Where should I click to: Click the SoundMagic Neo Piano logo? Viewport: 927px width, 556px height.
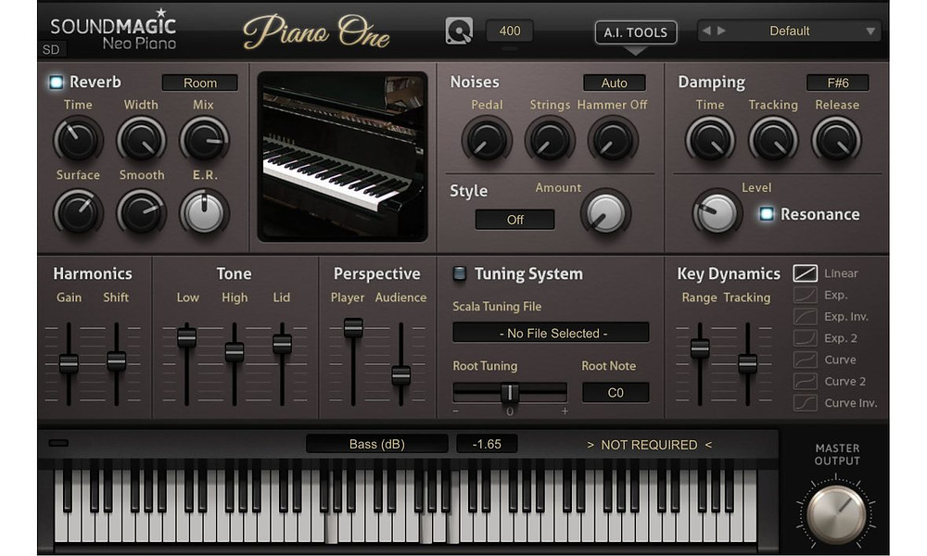(x=113, y=30)
